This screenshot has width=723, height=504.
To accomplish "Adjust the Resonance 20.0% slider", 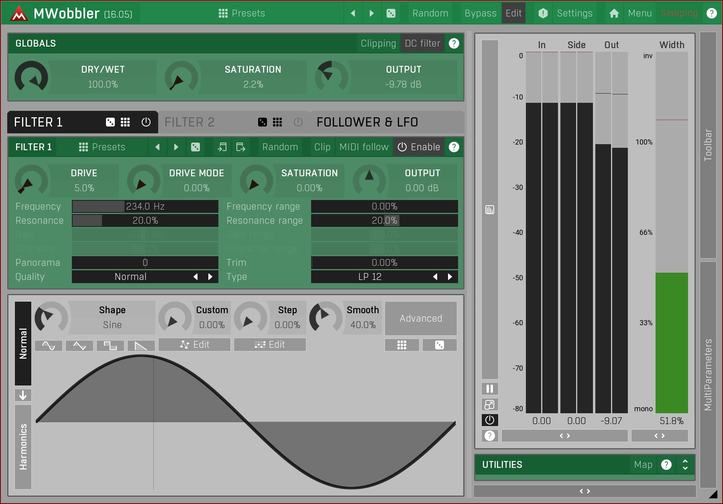I will pos(145,220).
